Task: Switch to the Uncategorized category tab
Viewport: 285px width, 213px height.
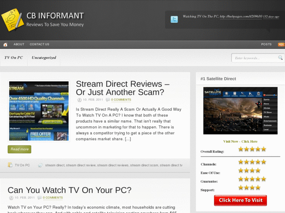Action: [x=44, y=57]
